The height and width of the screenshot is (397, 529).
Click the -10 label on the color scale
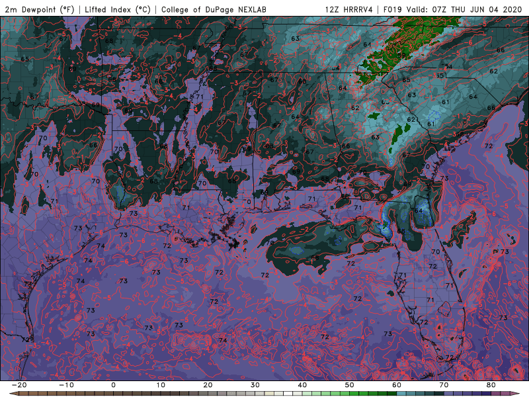[66, 385]
